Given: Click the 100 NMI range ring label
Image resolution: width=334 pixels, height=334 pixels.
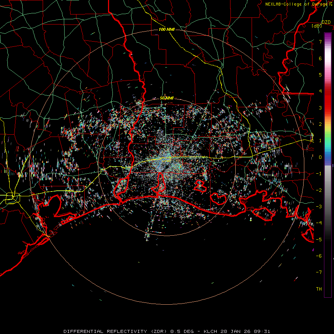Looking at the screenshot, I should point(167,29).
